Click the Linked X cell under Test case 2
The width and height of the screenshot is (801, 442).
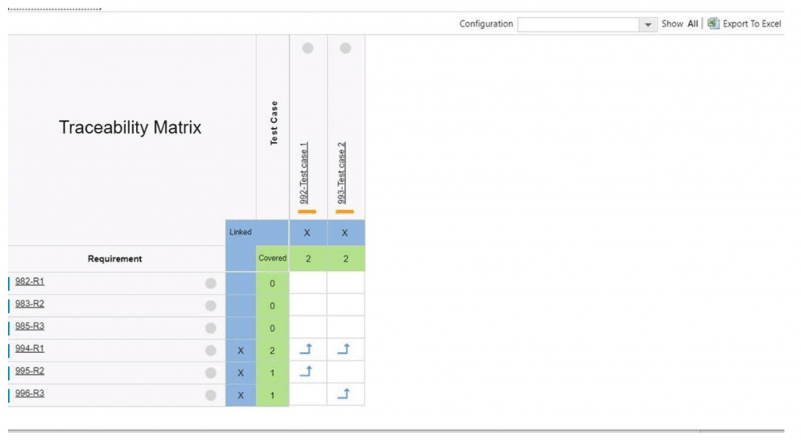(345, 233)
